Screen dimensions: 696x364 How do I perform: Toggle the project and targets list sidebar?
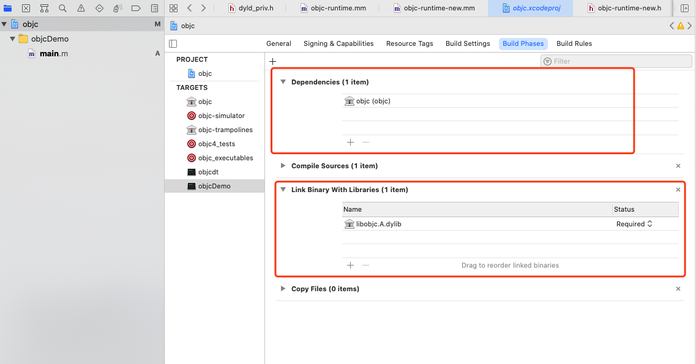point(173,43)
